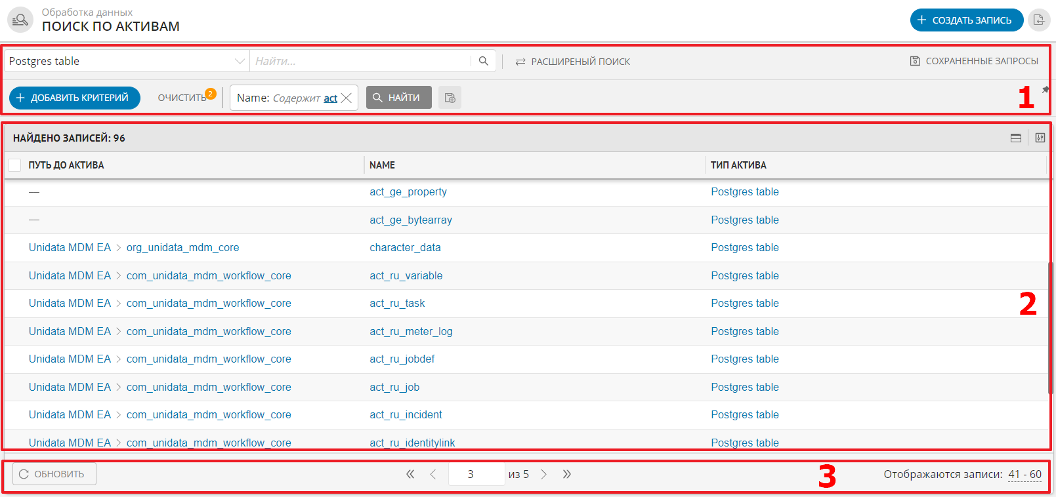The image size is (1056, 497).
Task: Go to previous page of results
Action: [x=433, y=474]
